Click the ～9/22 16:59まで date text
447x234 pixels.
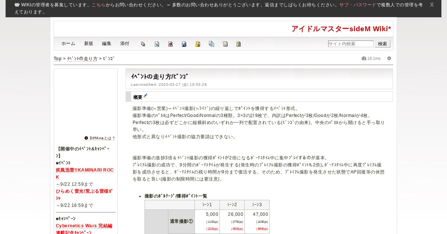click(75, 205)
